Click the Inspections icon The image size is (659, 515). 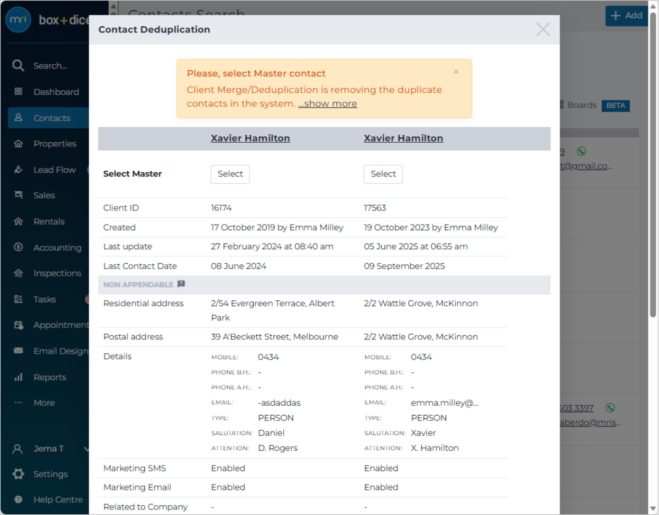point(18,273)
